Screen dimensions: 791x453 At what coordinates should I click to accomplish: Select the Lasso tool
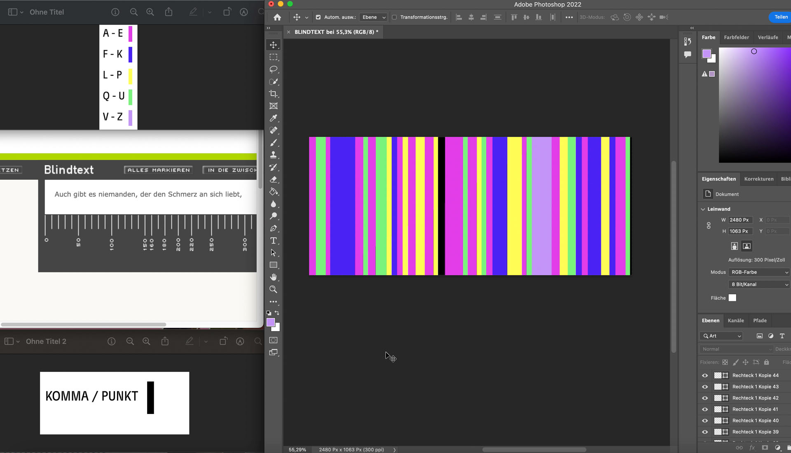[273, 69]
